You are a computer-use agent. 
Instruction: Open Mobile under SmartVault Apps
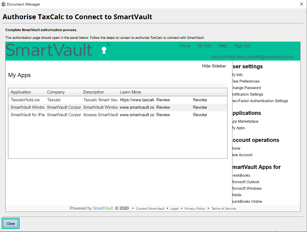click(x=236, y=195)
